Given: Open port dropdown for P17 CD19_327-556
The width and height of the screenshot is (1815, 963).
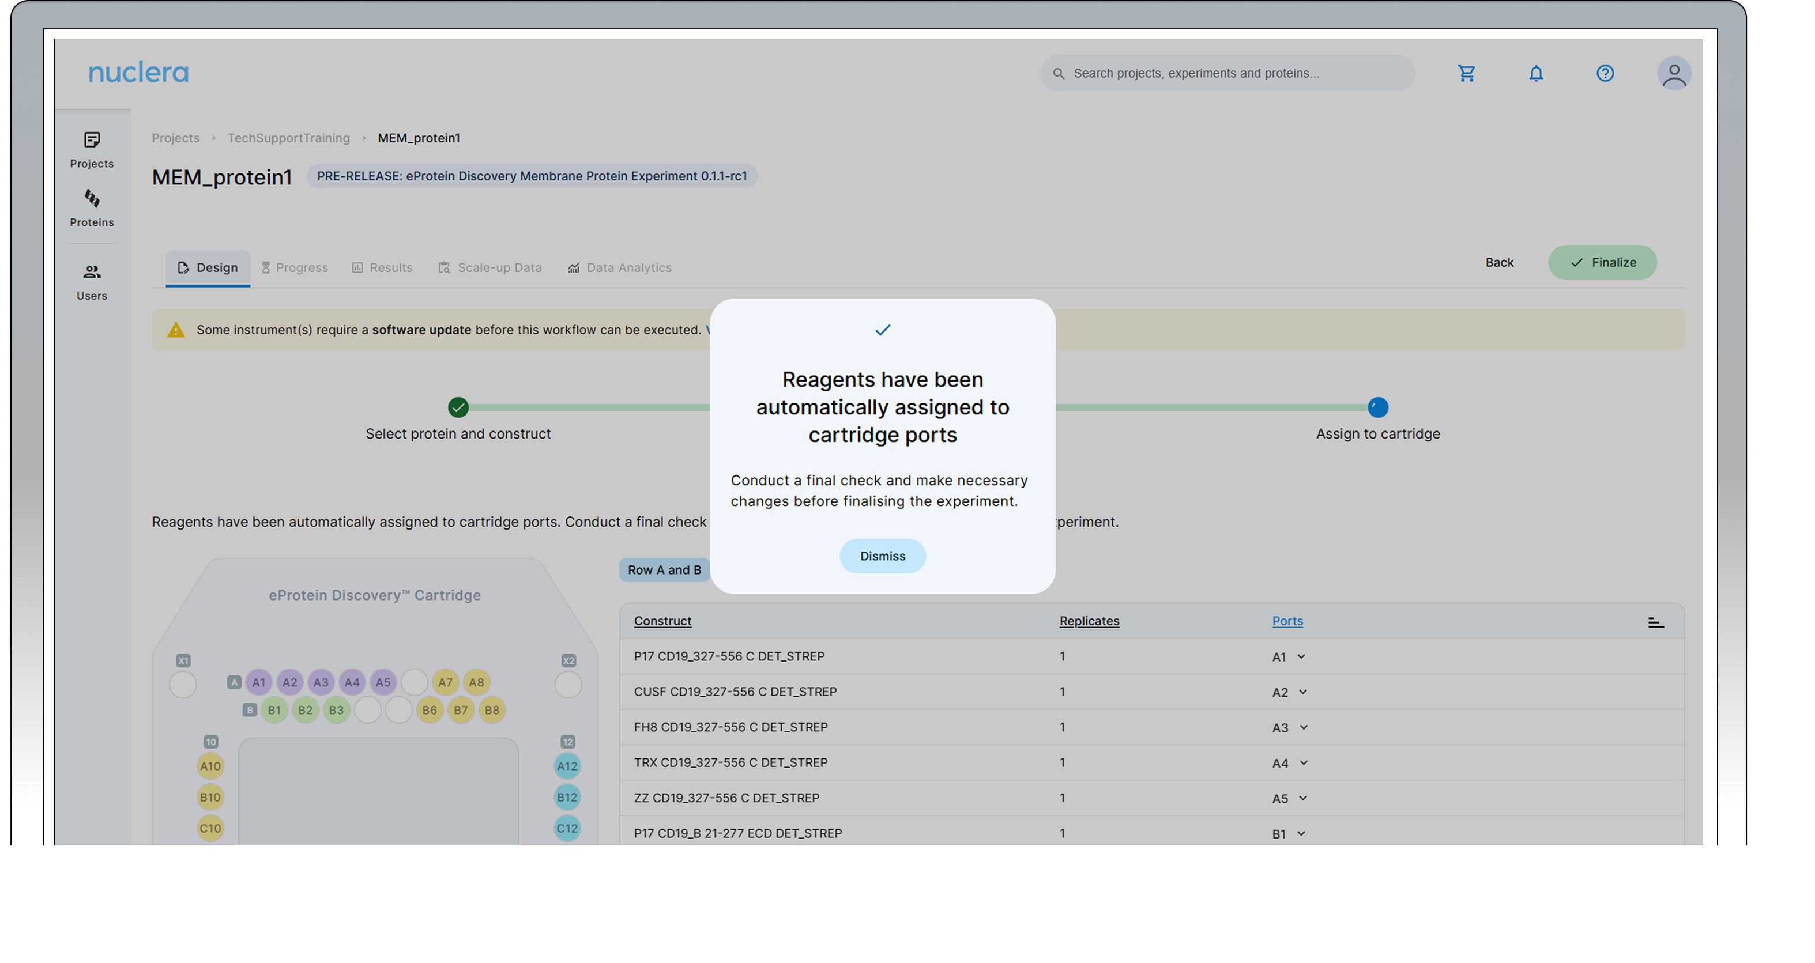Looking at the screenshot, I should (x=1289, y=656).
